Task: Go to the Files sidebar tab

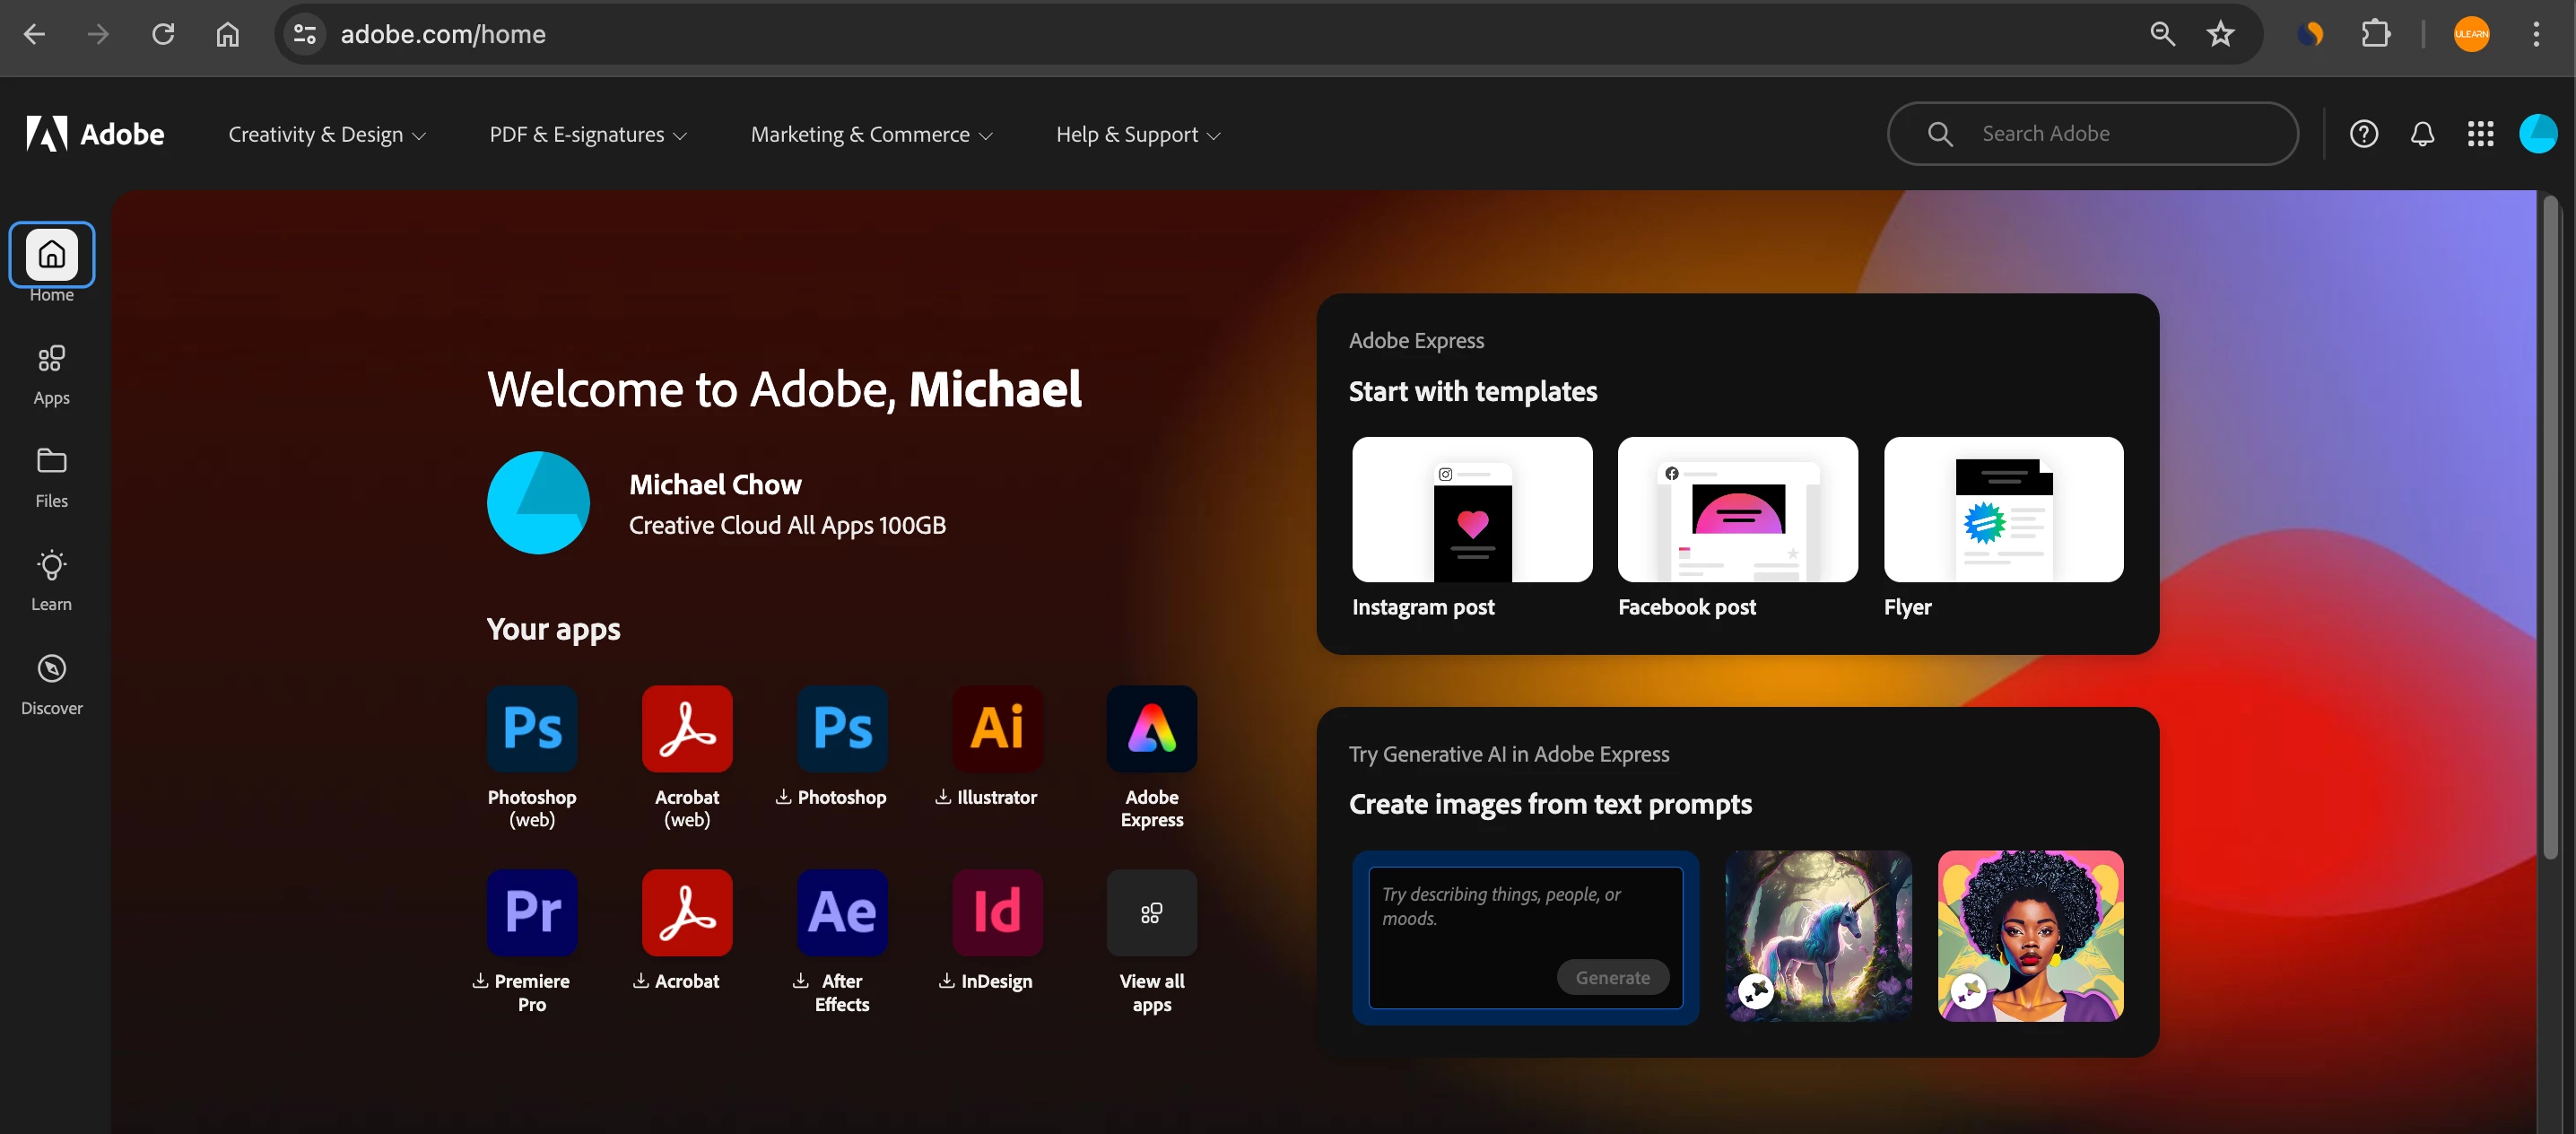Action: coord(51,477)
